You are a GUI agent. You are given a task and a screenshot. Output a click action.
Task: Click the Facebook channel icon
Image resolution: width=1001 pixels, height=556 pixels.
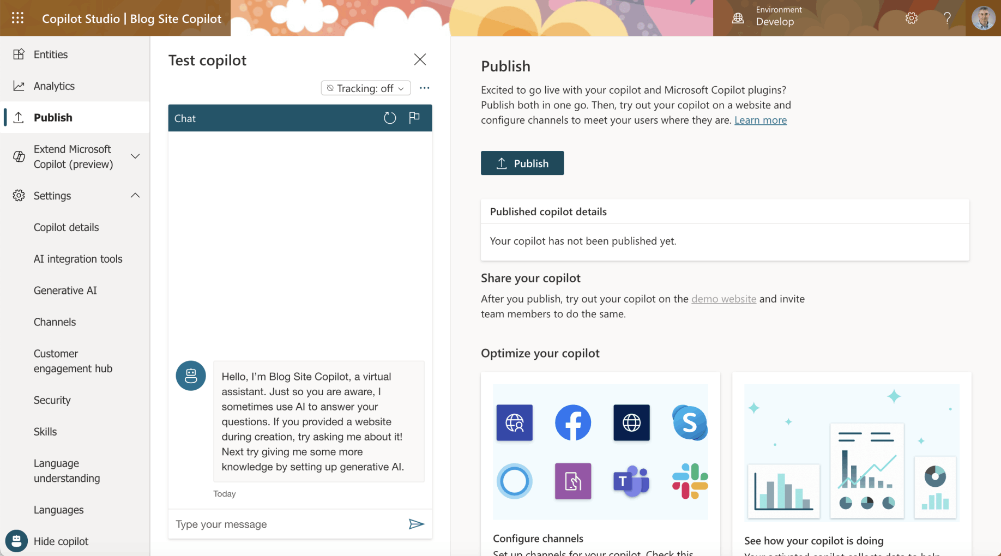573,422
